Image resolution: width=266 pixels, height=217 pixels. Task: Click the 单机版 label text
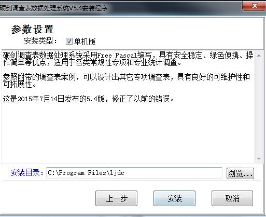pyautogui.click(x=85, y=42)
